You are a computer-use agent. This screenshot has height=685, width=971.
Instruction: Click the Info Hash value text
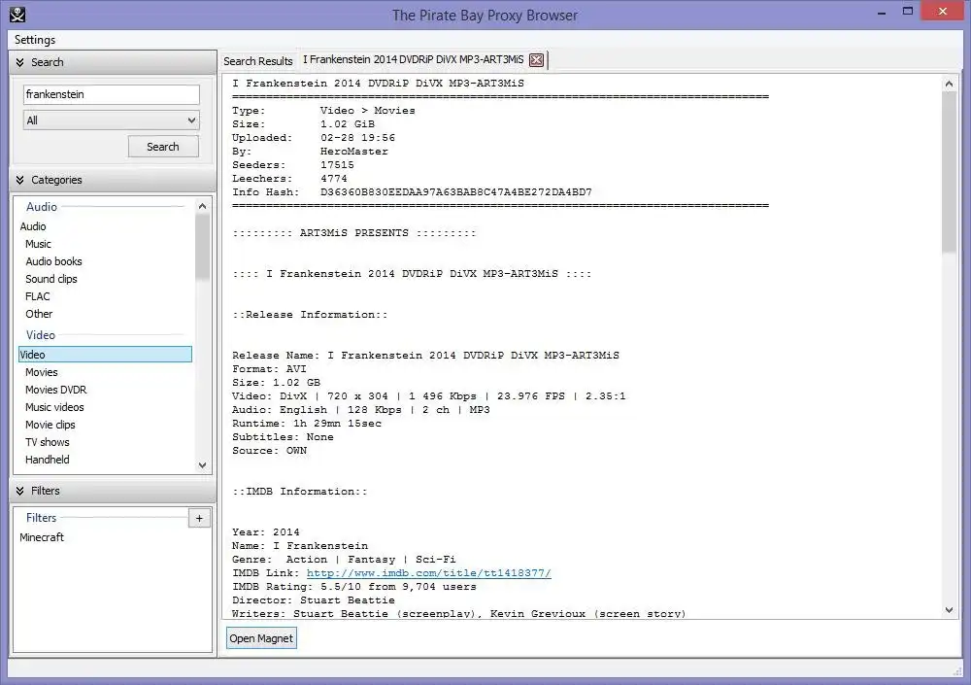click(x=455, y=192)
